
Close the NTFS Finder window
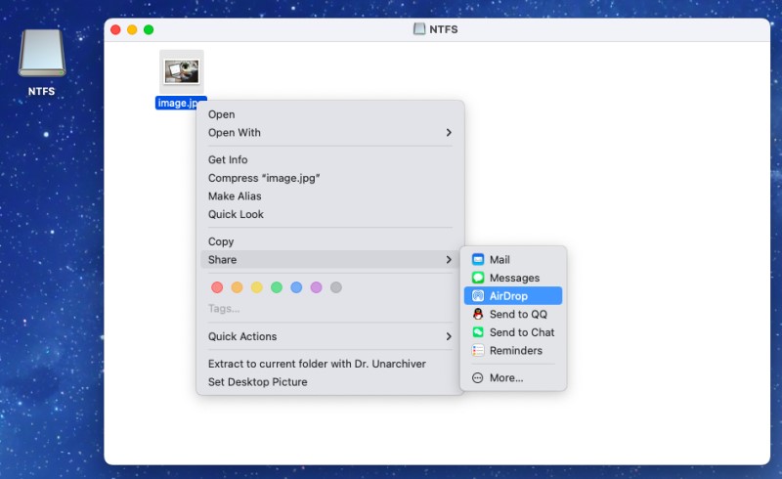coord(115,29)
